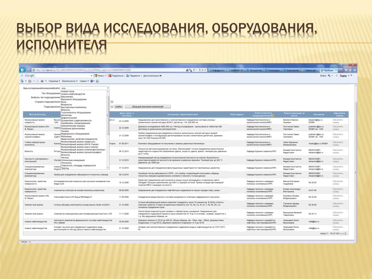The image size is (372, 279).
Task: Click the Поделиться share button
Action: tap(116, 76)
